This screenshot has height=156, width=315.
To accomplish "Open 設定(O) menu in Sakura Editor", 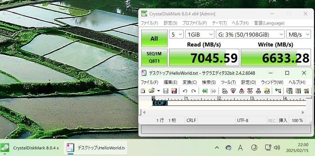I will click(x=248, y=82).
